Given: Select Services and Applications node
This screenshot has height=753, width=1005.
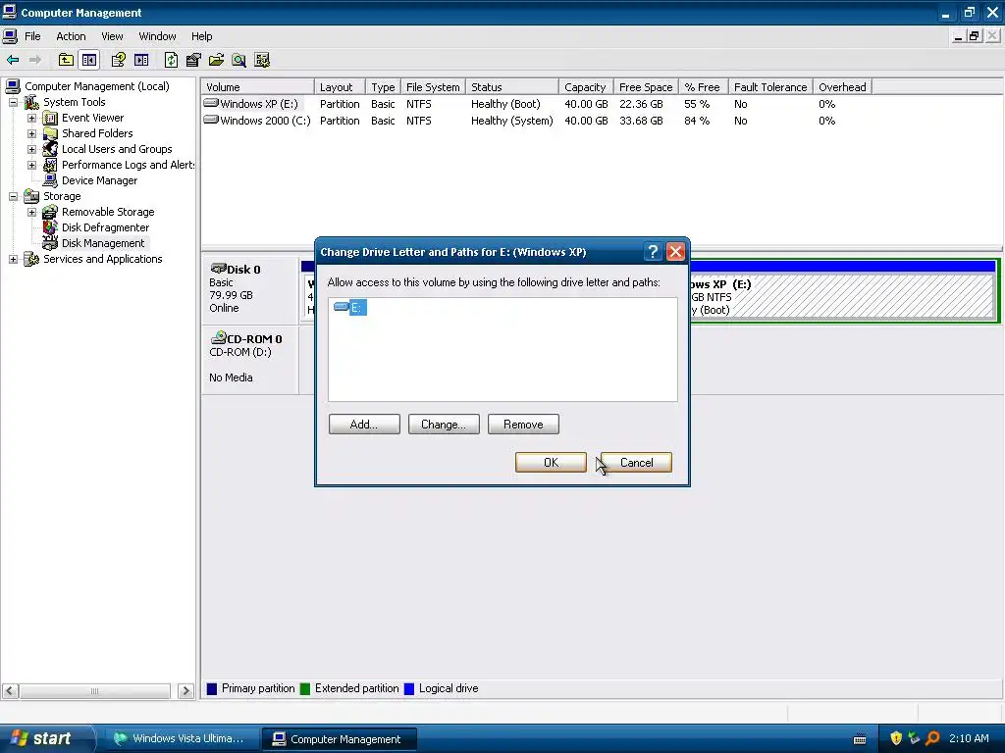Looking at the screenshot, I should coord(102,259).
